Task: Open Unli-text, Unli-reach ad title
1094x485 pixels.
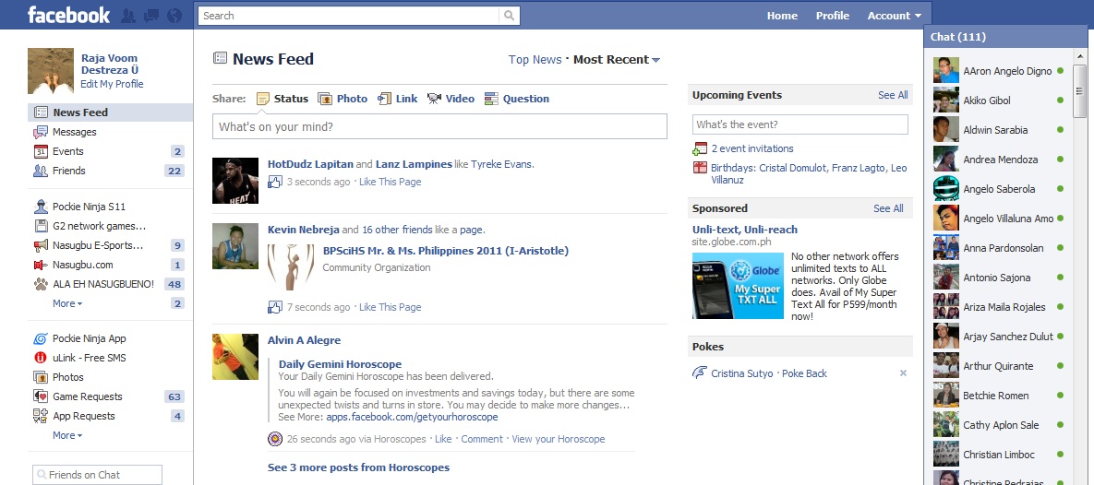Action: click(x=744, y=230)
